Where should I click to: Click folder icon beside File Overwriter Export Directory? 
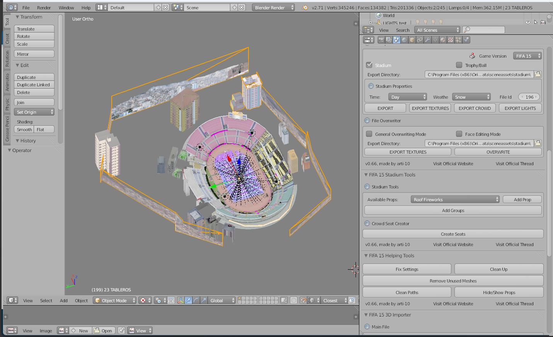click(x=538, y=143)
